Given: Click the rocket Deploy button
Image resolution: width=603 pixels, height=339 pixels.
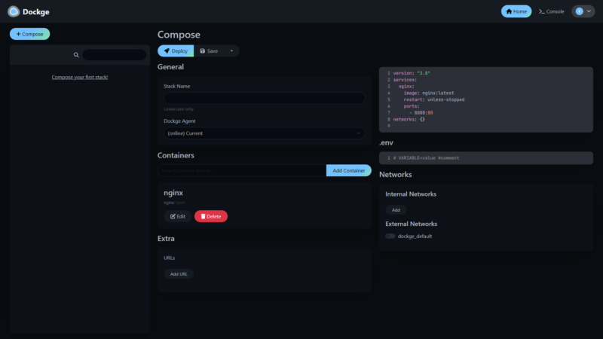Looking at the screenshot, I should point(175,50).
